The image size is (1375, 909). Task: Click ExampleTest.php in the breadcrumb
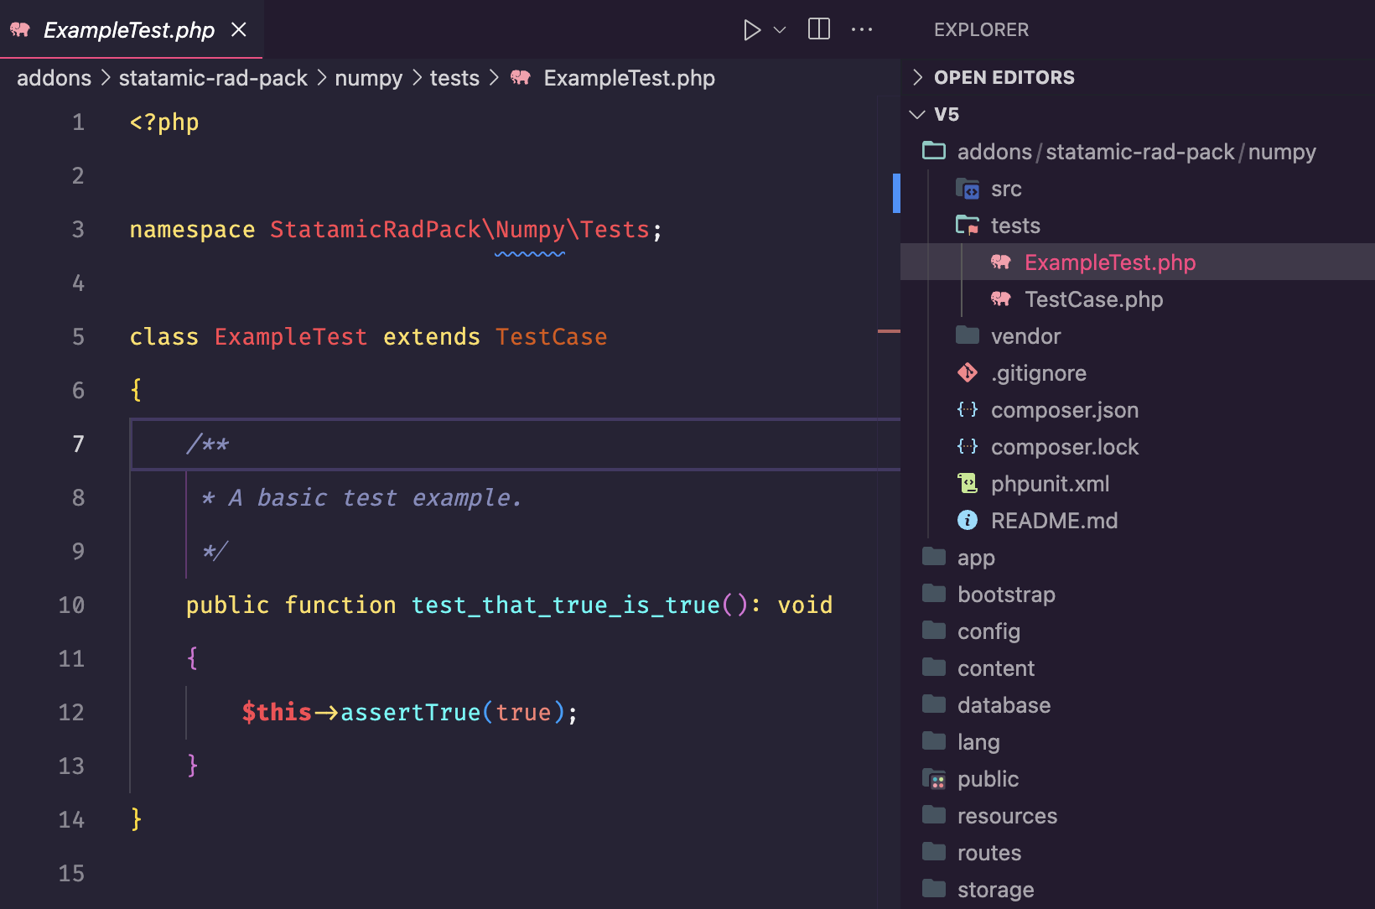[629, 78]
